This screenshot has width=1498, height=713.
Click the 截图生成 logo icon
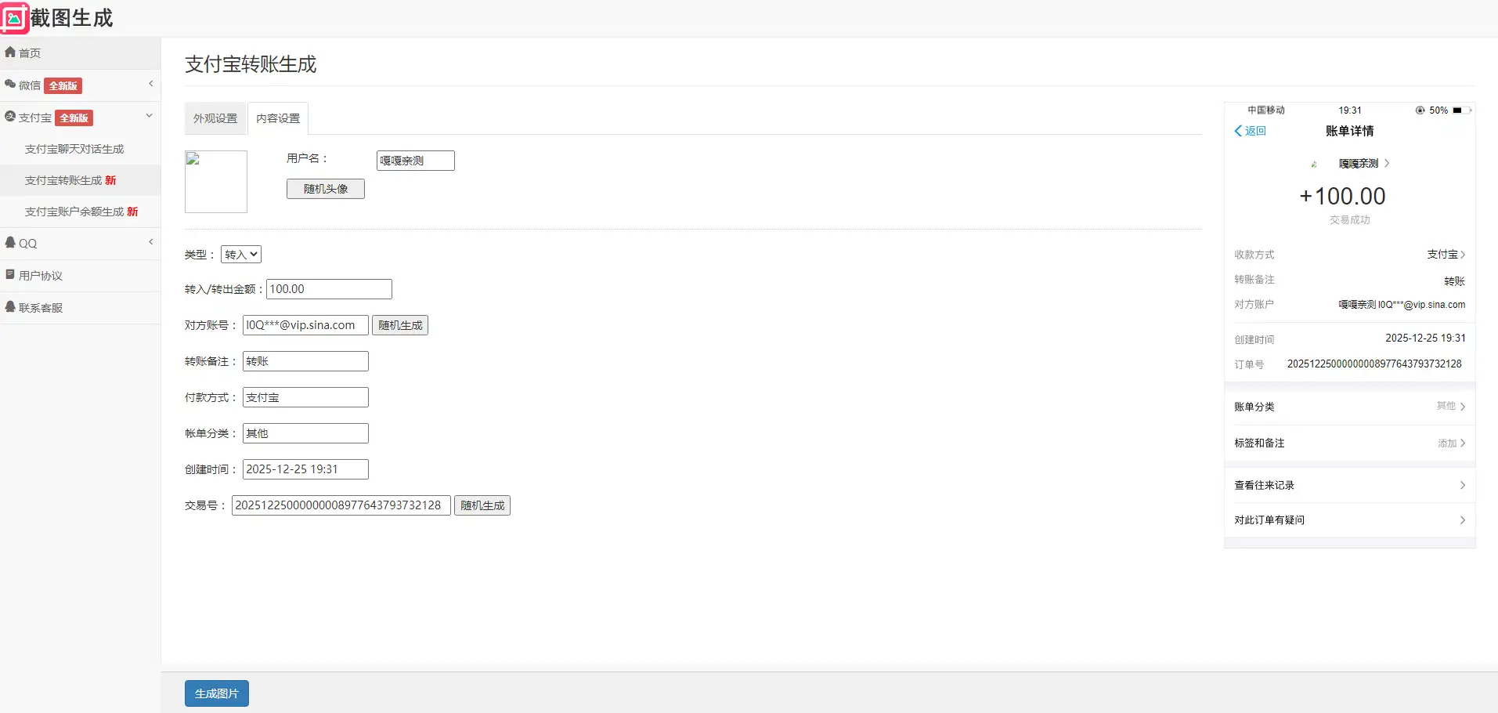[15, 18]
